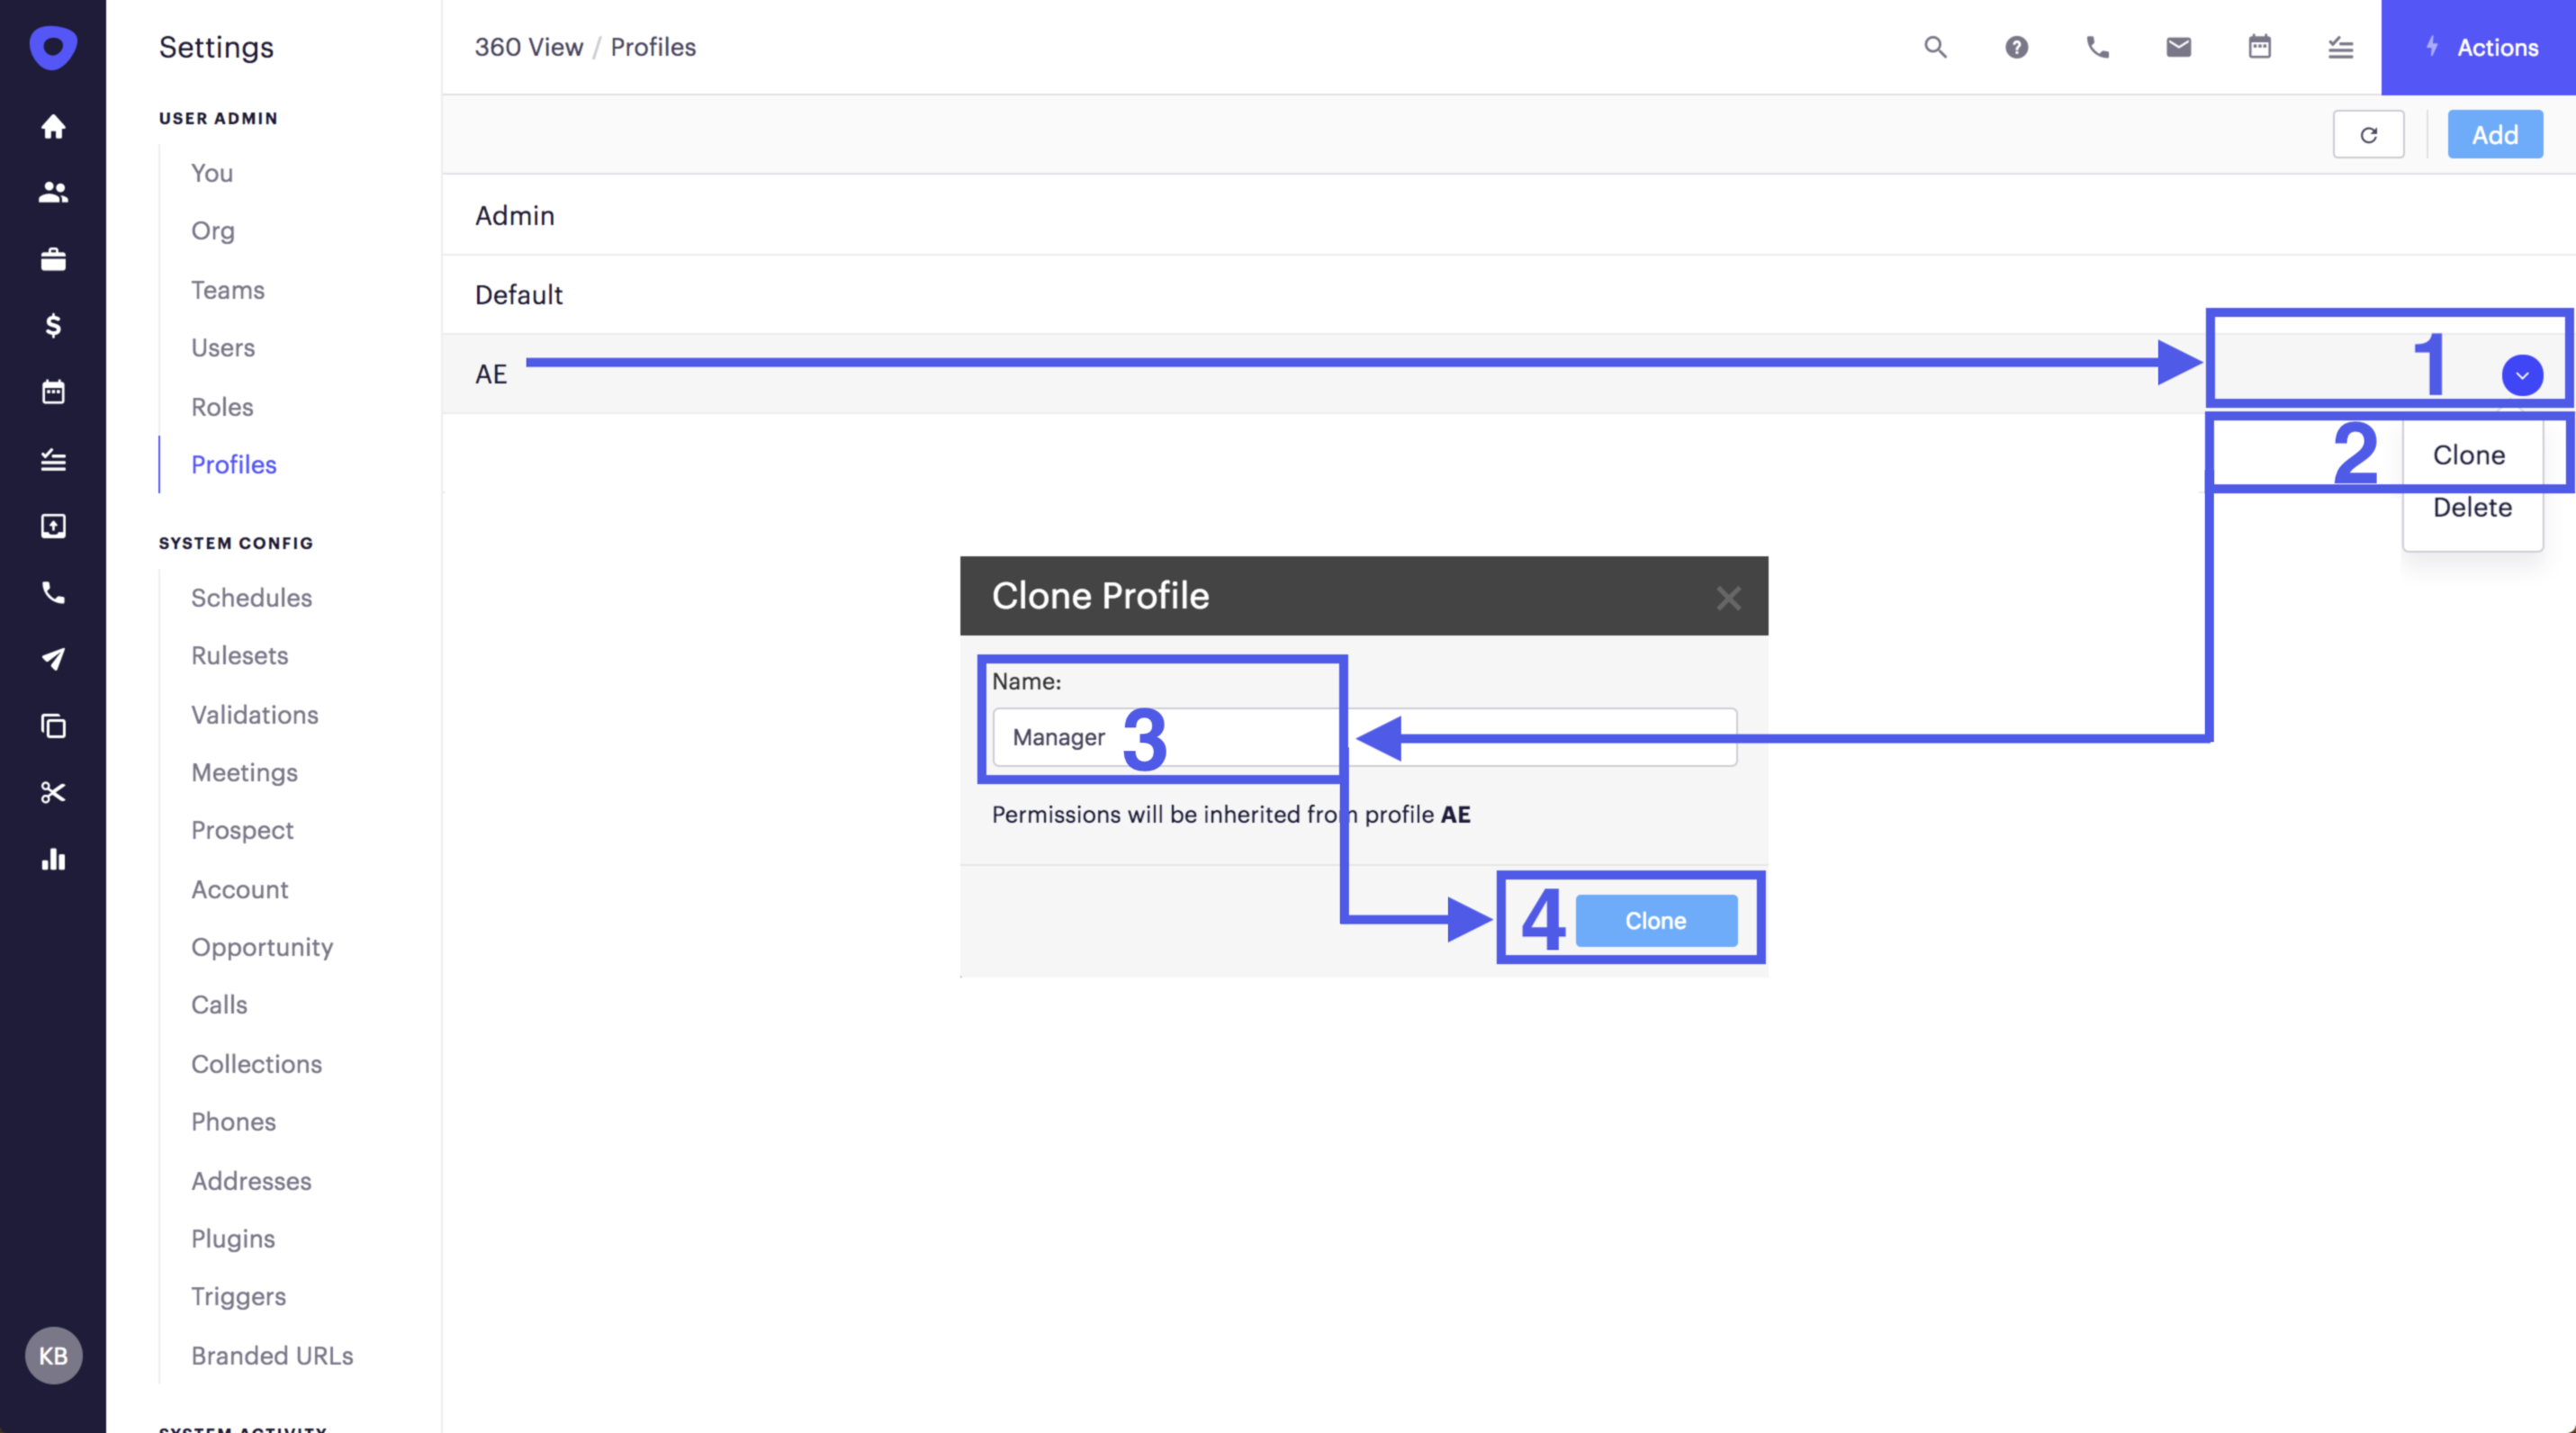Click the envelope email icon in header

pyautogui.click(x=2178, y=47)
